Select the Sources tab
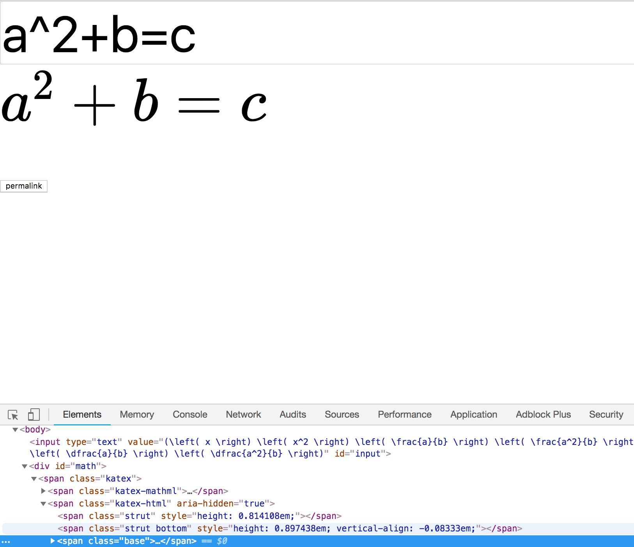The width and height of the screenshot is (634, 547). click(x=342, y=415)
